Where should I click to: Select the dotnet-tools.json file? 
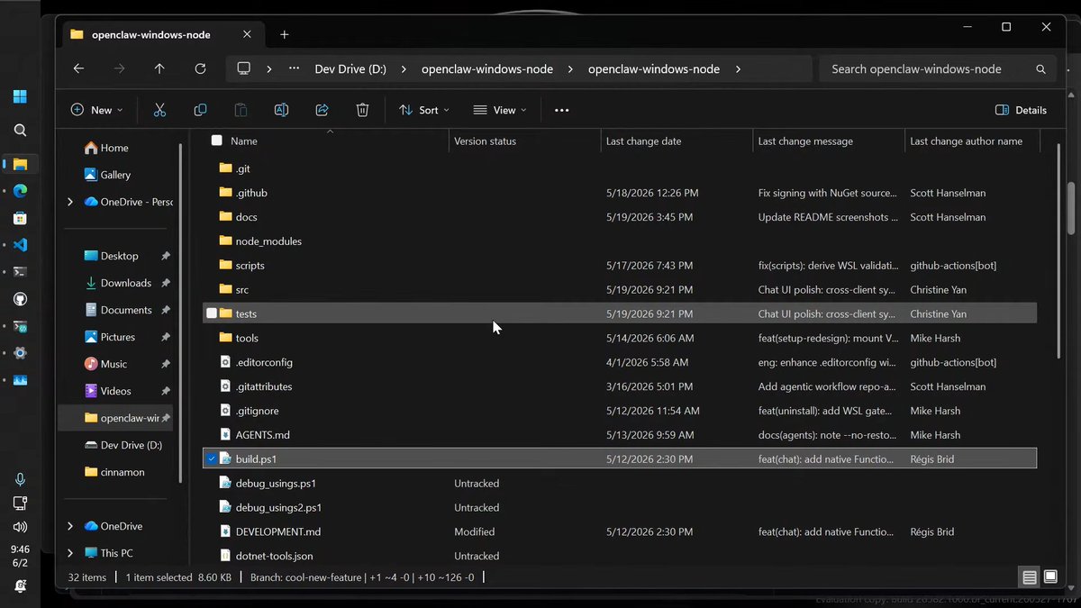pyautogui.click(x=274, y=556)
